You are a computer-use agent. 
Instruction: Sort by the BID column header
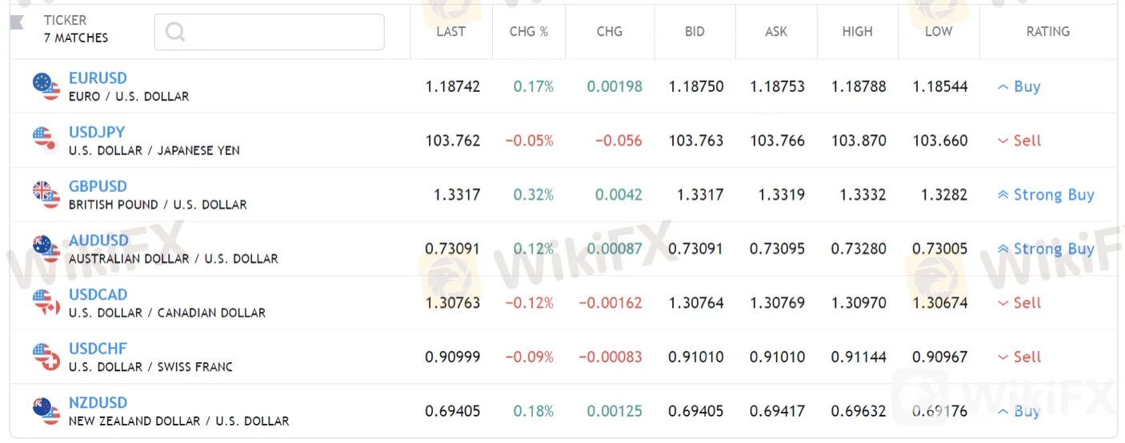(x=695, y=32)
